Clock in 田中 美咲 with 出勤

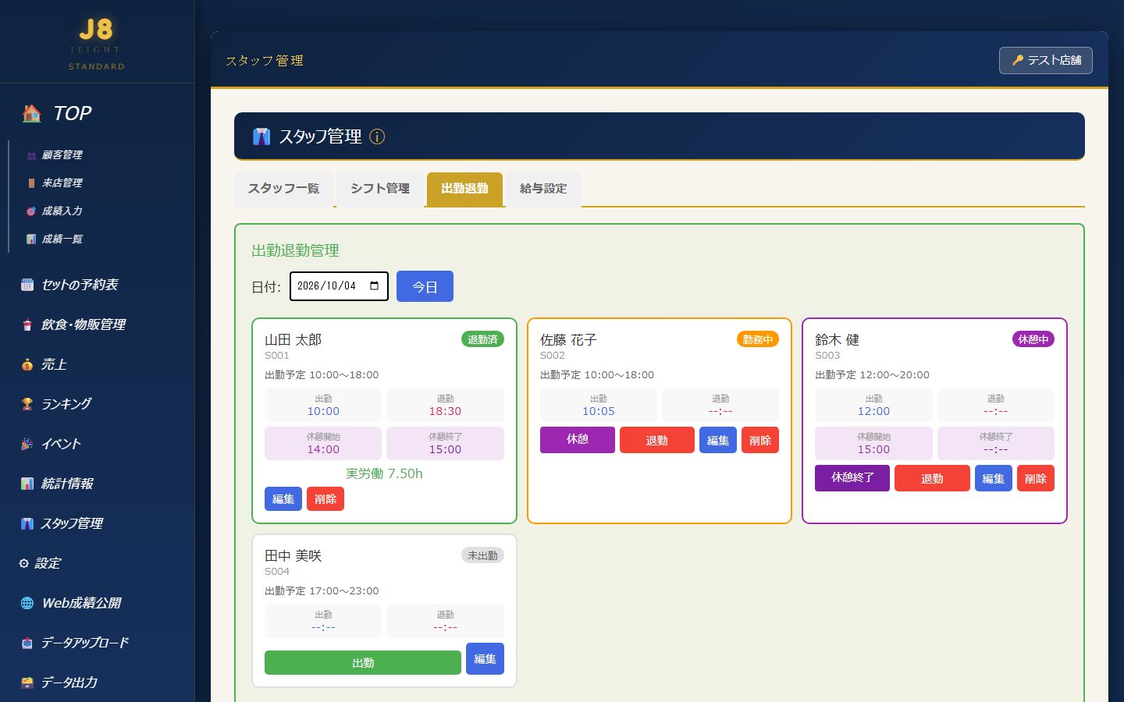363,662
